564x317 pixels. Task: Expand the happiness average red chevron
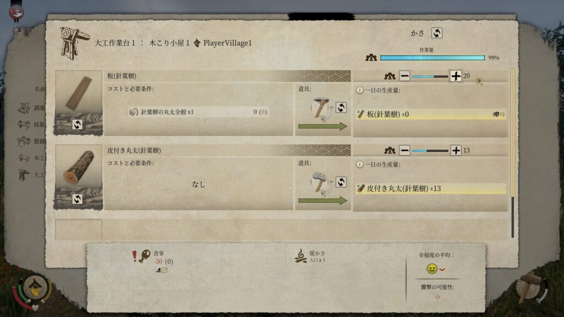point(442,270)
